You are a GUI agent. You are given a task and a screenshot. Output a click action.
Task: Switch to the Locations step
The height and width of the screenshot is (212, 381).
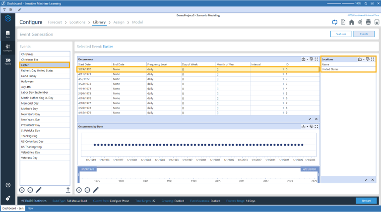point(77,22)
